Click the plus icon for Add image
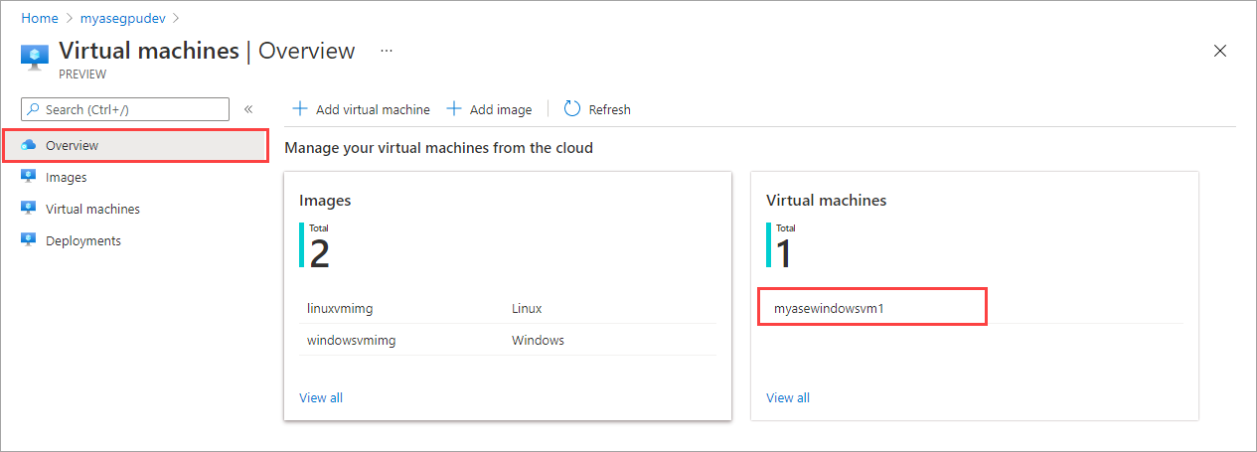This screenshot has height=452, width=1257. [x=454, y=109]
